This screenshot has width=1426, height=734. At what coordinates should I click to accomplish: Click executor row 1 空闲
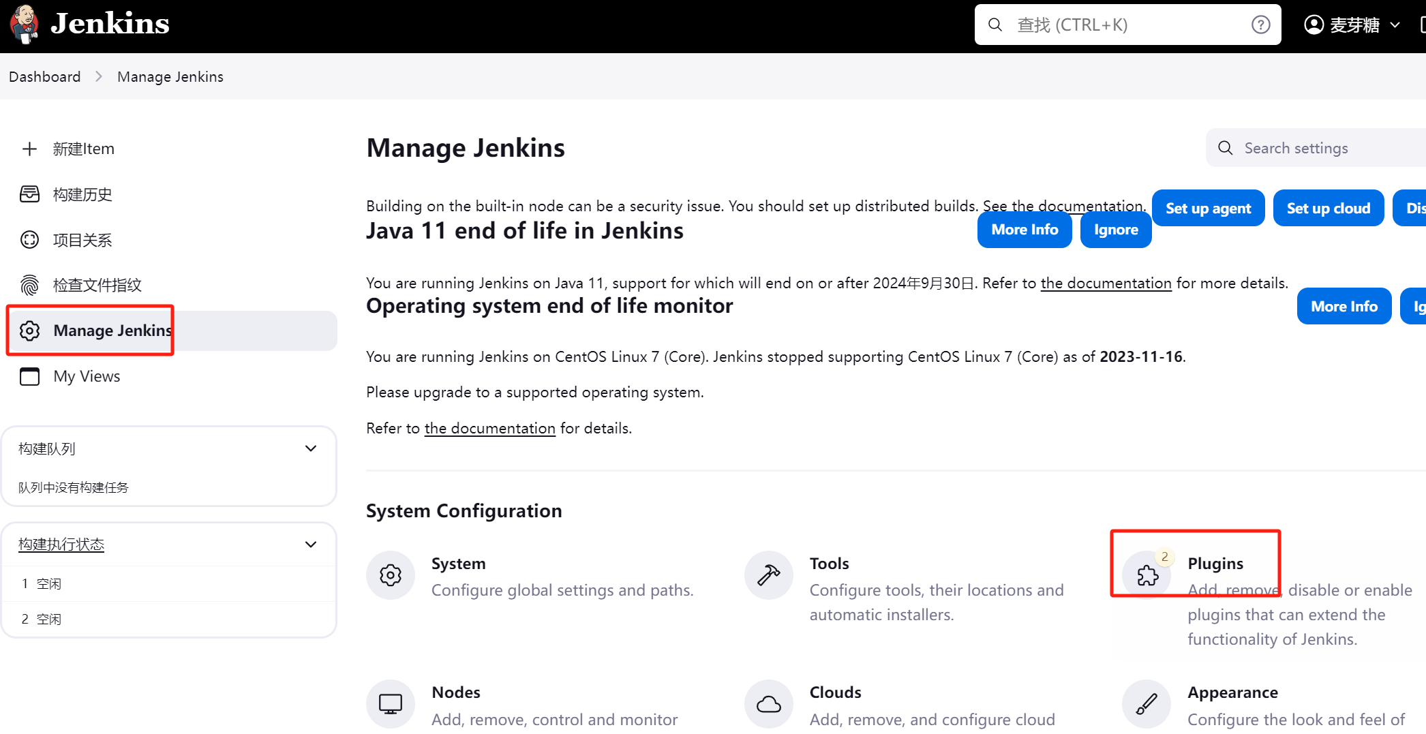(x=169, y=584)
